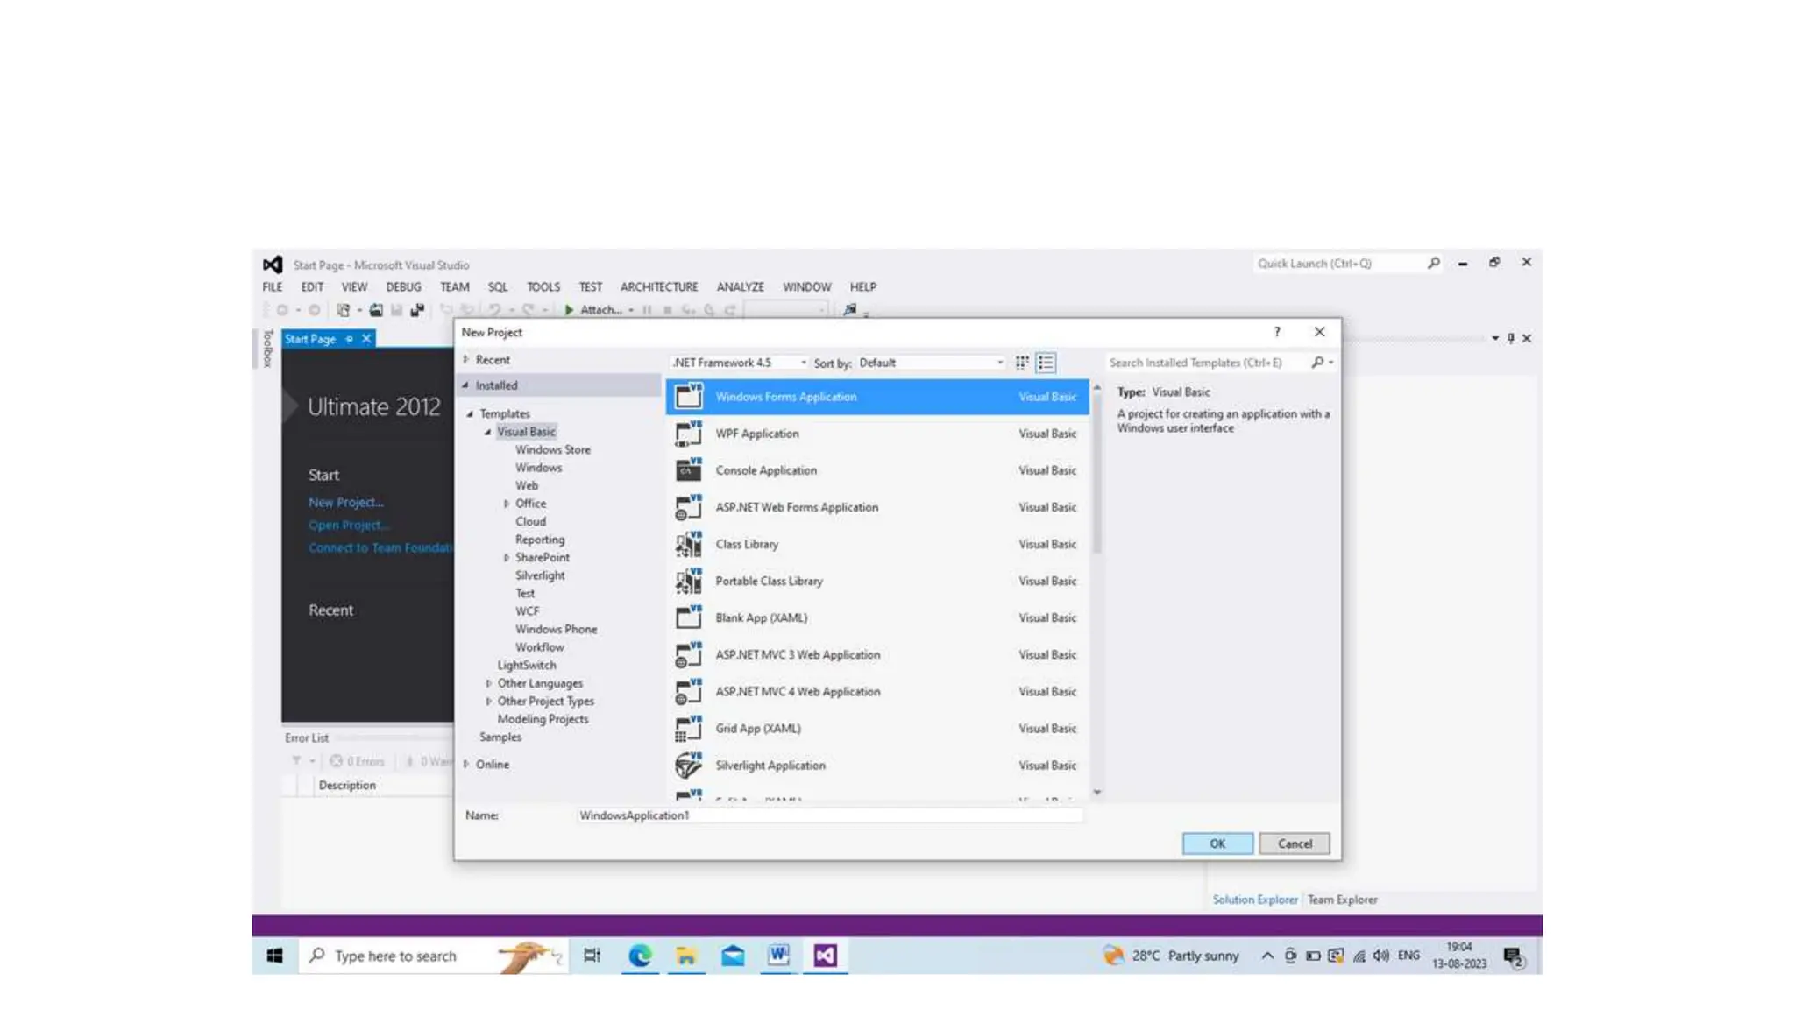Open Microsoft Edge from taskbar

point(640,956)
